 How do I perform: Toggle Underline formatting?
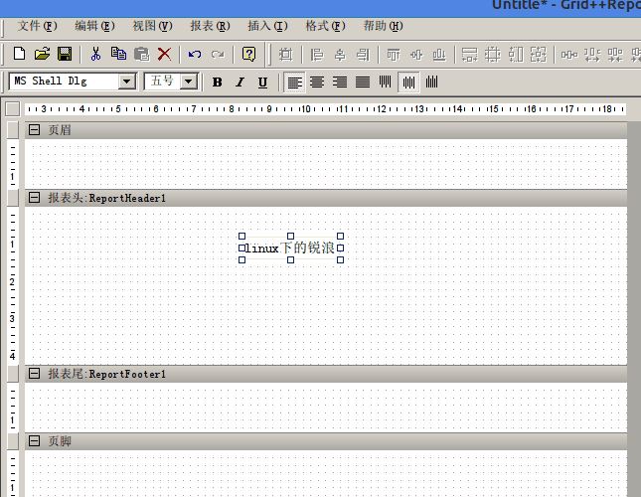click(262, 83)
